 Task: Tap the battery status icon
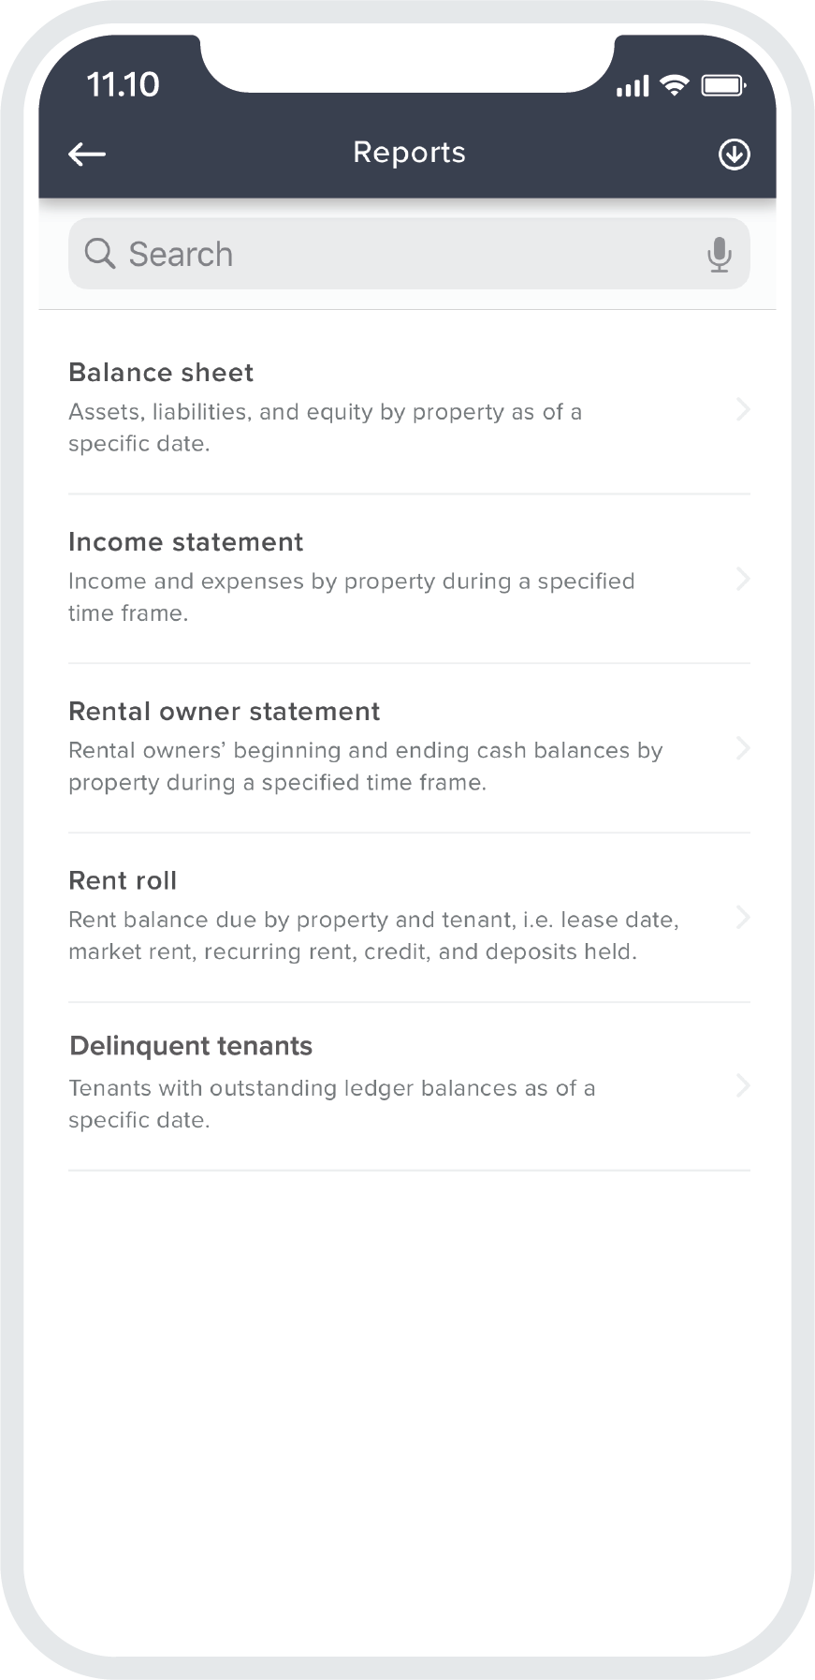coord(722,86)
